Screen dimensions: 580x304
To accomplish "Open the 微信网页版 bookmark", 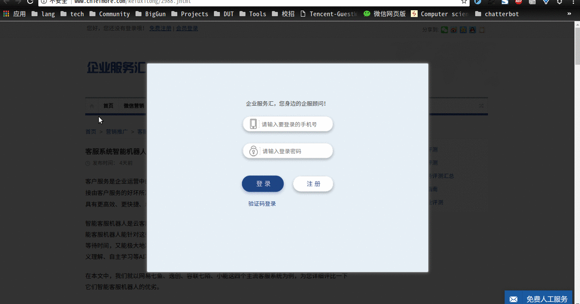I will [x=384, y=14].
